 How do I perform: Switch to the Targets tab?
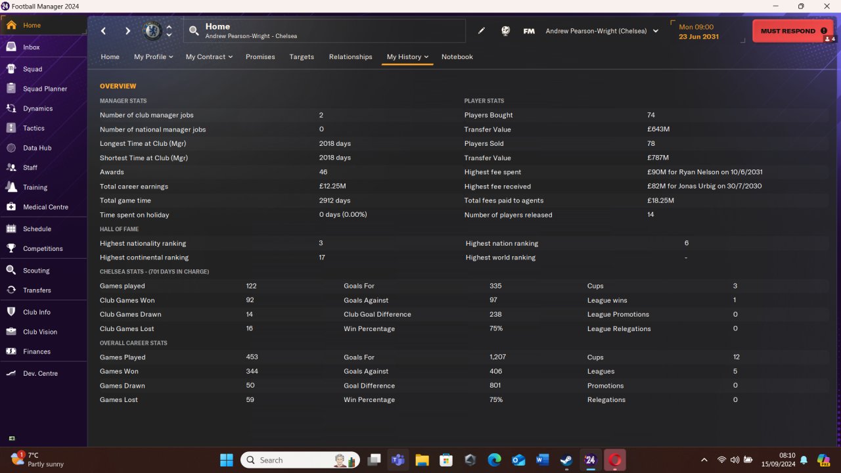pos(302,56)
